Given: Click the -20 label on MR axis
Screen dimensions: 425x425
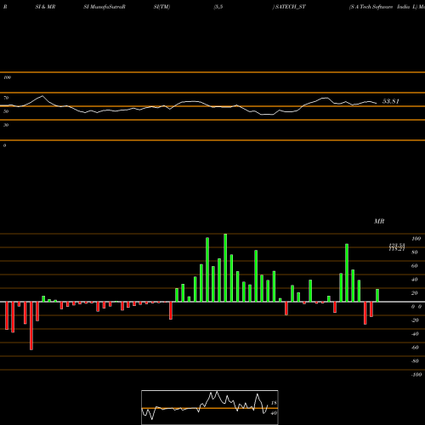Looking at the screenshot, I should tap(415, 320).
